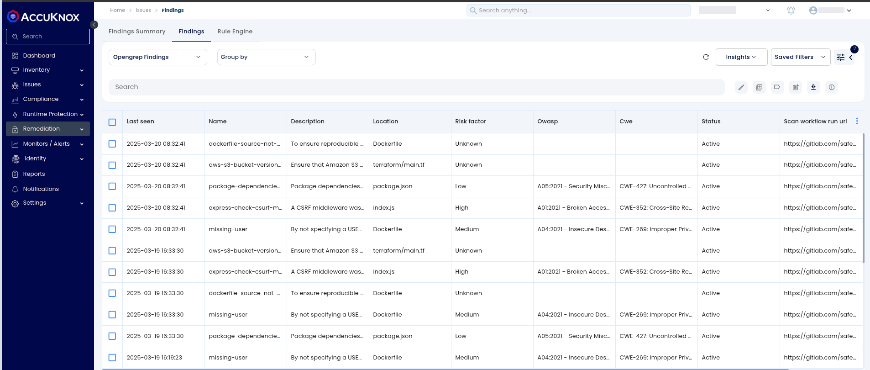Check the missing-user row dated 16:19:23

(112, 358)
